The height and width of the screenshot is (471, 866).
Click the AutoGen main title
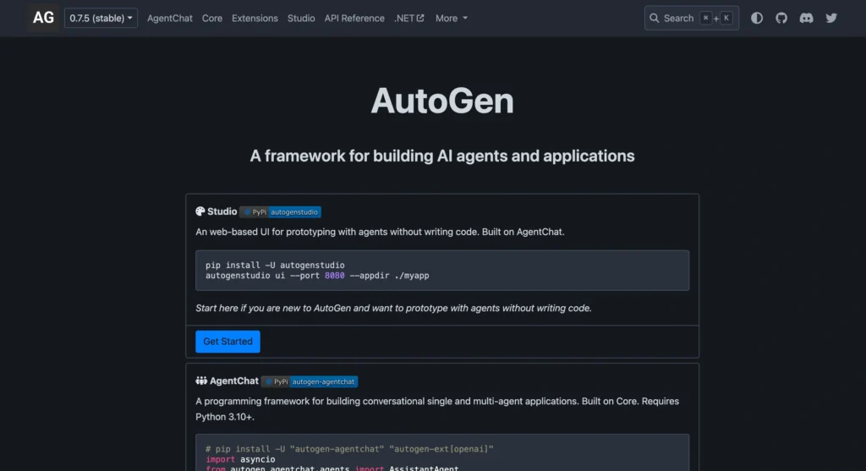point(442,101)
